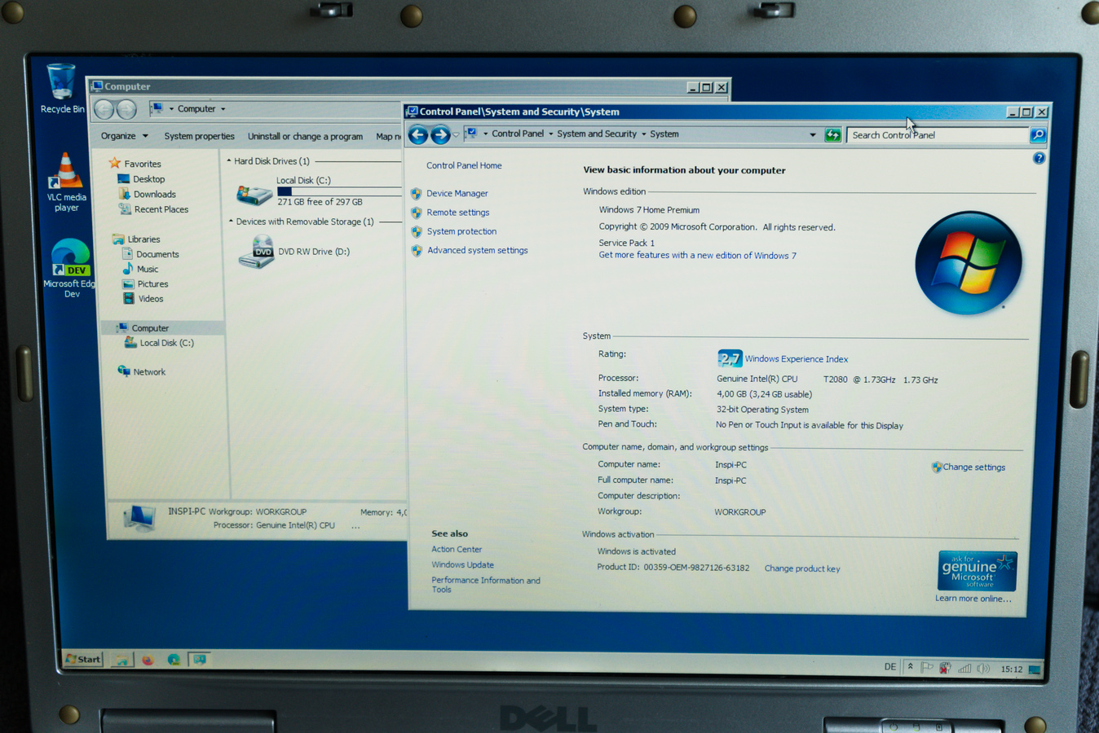Click System properties in Computer toolbar
Image resolution: width=1099 pixels, height=733 pixels.
pos(199,136)
